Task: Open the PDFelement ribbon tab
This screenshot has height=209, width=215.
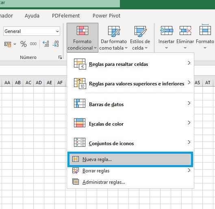Action: [x=66, y=16]
